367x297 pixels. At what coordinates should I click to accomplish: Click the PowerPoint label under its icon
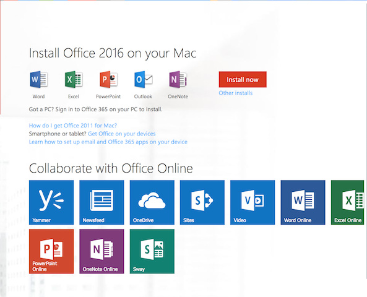point(108,97)
